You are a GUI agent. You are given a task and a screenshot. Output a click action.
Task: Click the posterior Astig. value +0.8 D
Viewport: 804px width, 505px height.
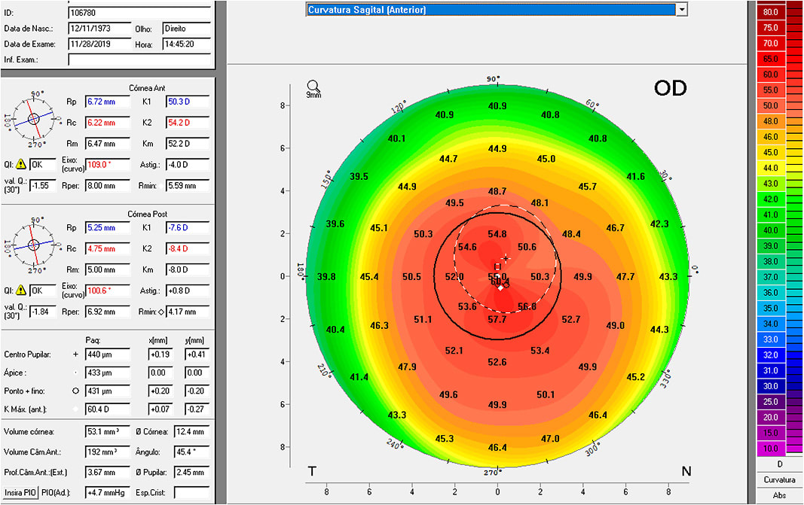(x=188, y=291)
